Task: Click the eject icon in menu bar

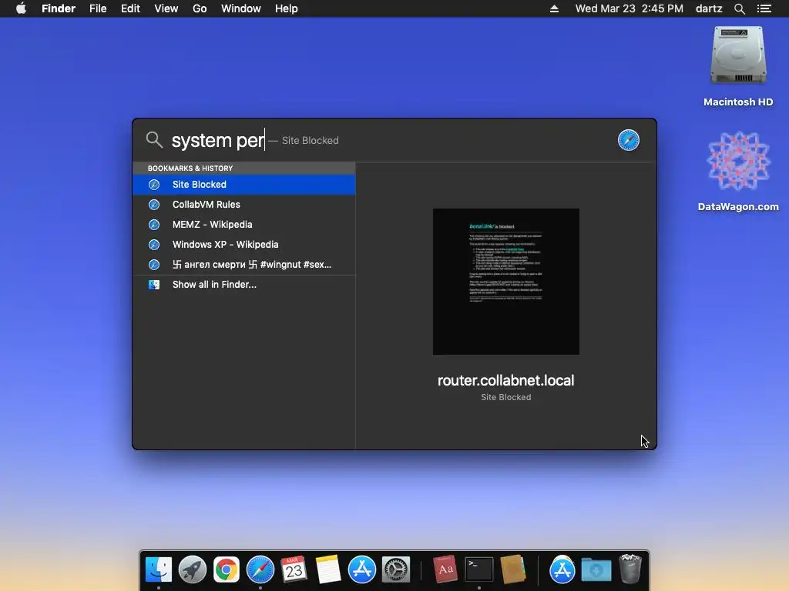Action: click(554, 8)
